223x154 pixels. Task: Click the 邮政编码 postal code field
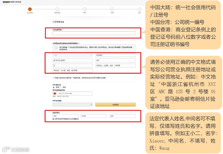(115, 55)
